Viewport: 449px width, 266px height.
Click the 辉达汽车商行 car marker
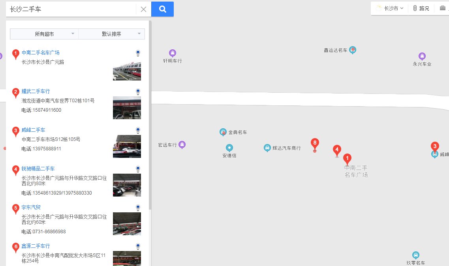(x=267, y=148)
